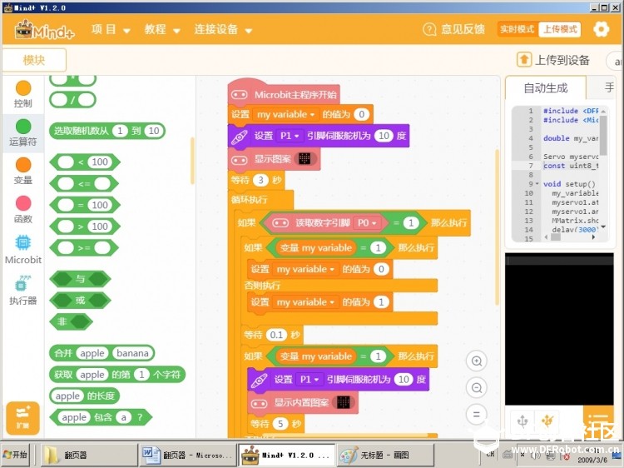This screenshot has height=468, width=624.
Task: Reset workspace zoom with equals button
Action: pos(477,414)
